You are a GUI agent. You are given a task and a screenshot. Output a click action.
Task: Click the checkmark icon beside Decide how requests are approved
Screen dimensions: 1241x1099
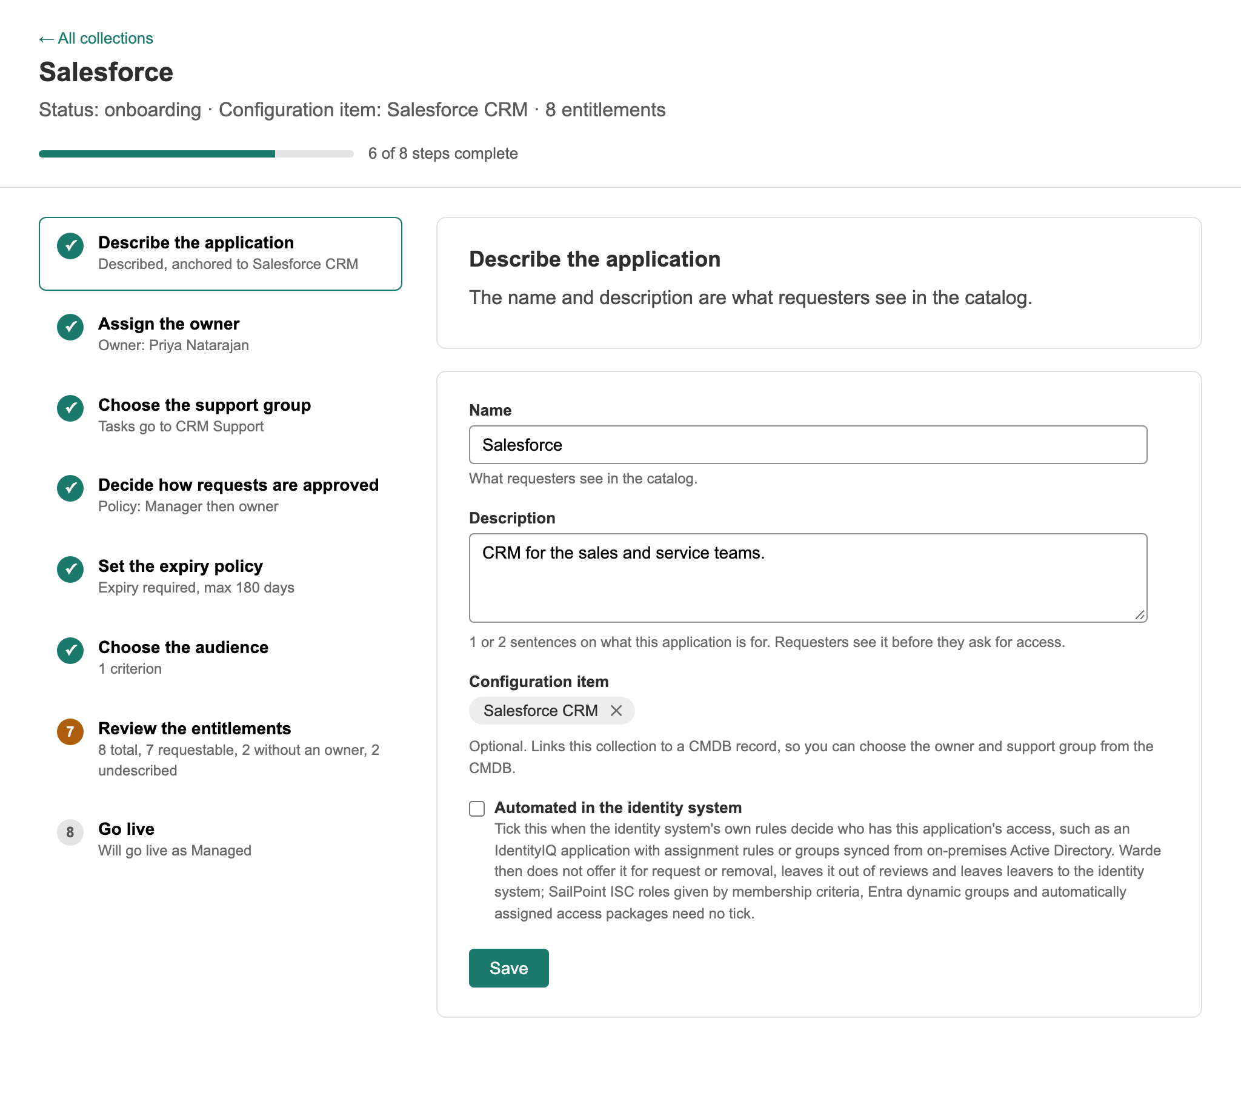(70, 488)
